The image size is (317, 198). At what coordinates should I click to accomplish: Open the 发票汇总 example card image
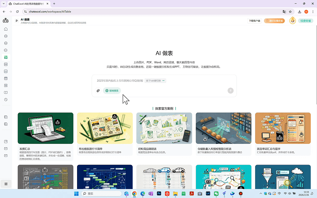[x=46, y=128]
